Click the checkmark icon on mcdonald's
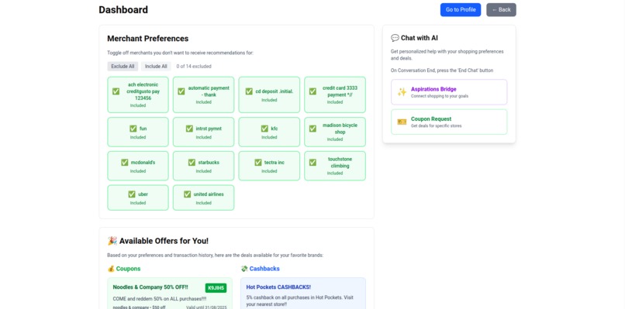 coord(124,163)
